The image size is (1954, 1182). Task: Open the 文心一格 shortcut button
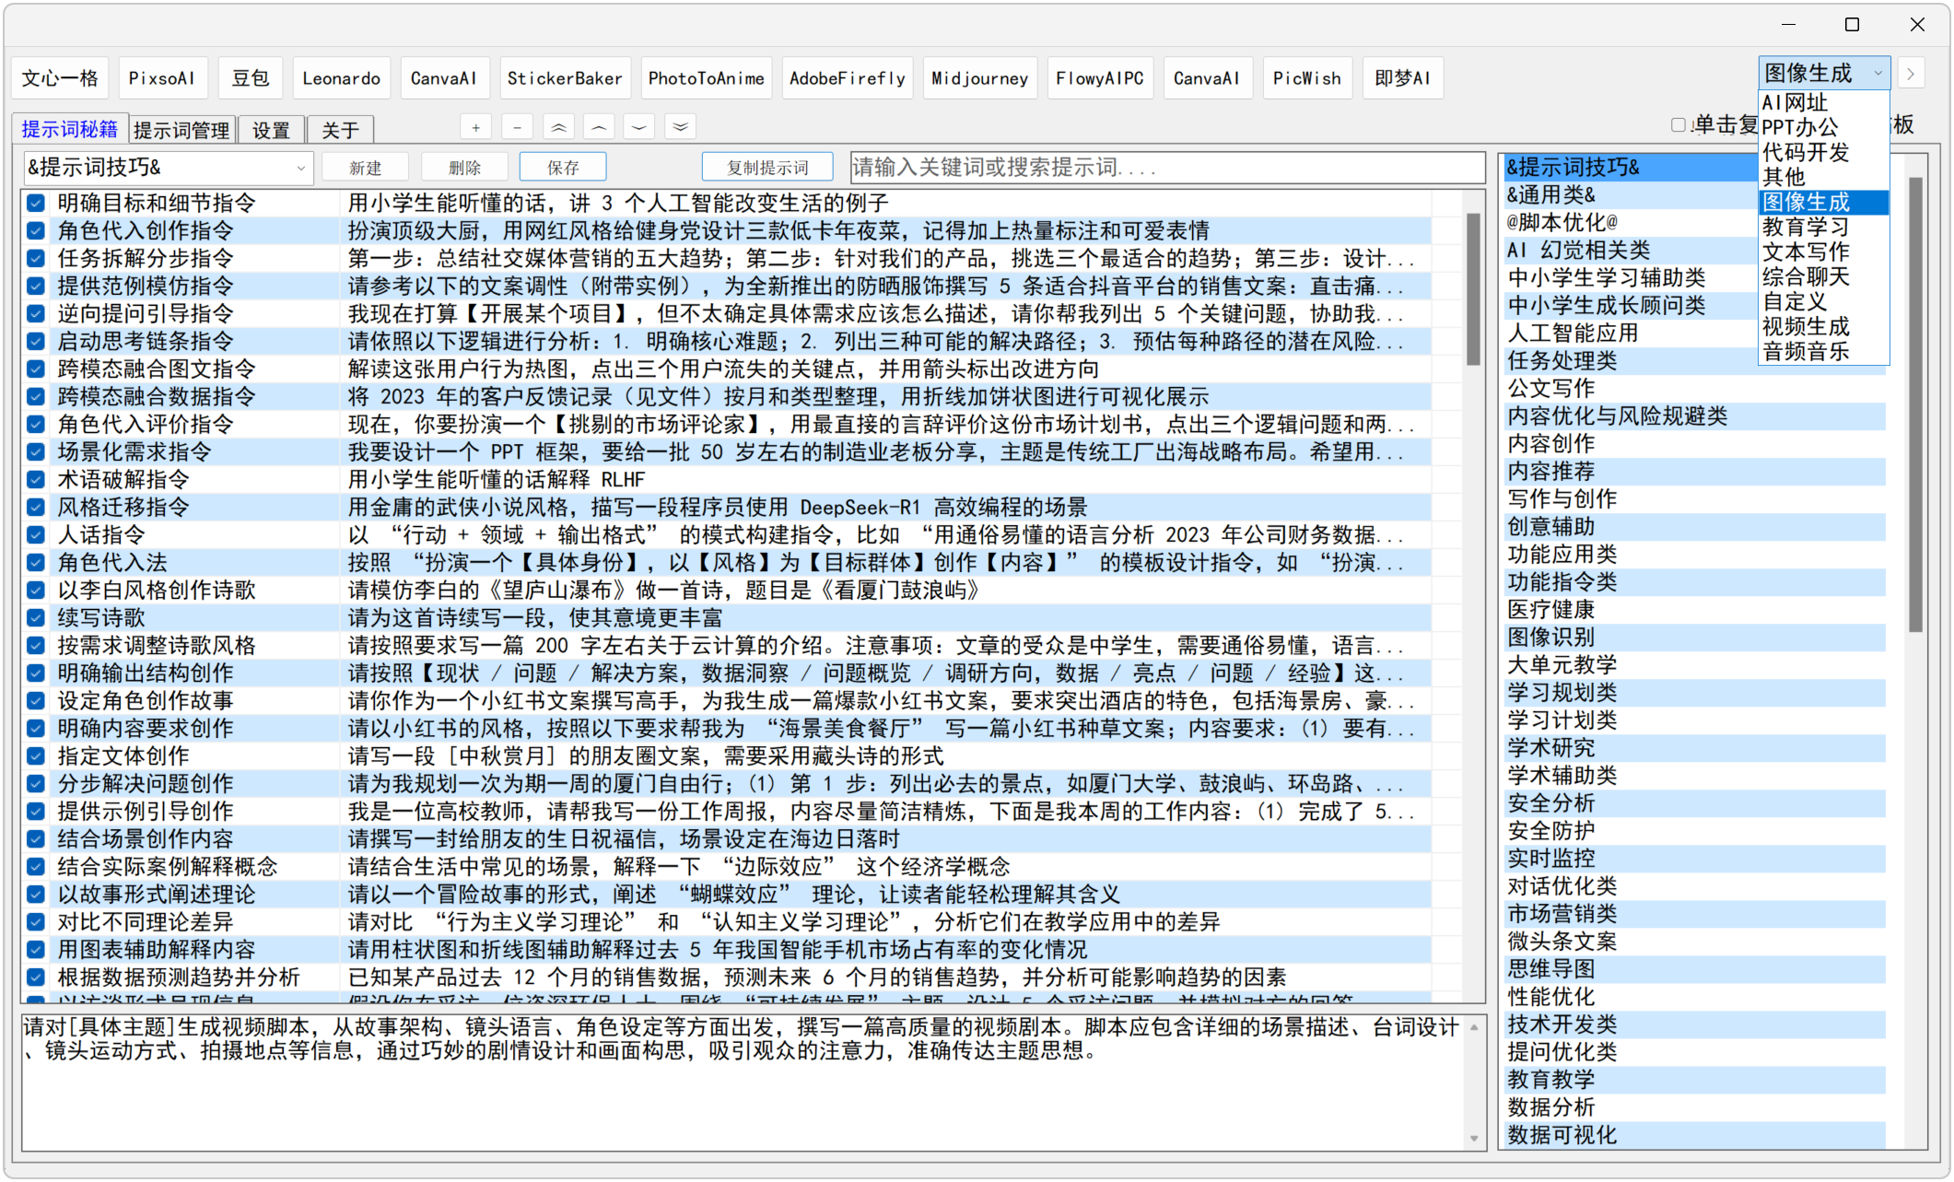[x=60, y=78]
